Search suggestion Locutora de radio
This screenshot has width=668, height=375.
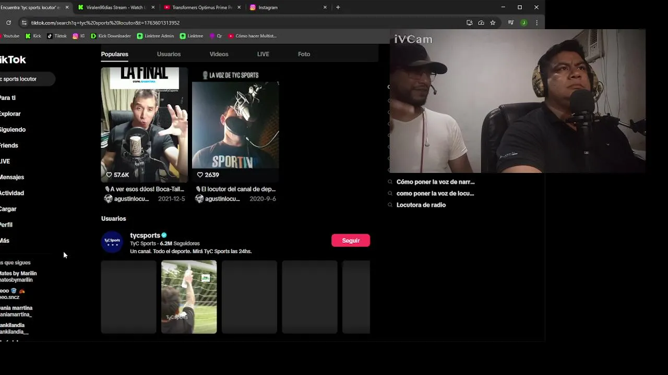click(x=421, y=205)
